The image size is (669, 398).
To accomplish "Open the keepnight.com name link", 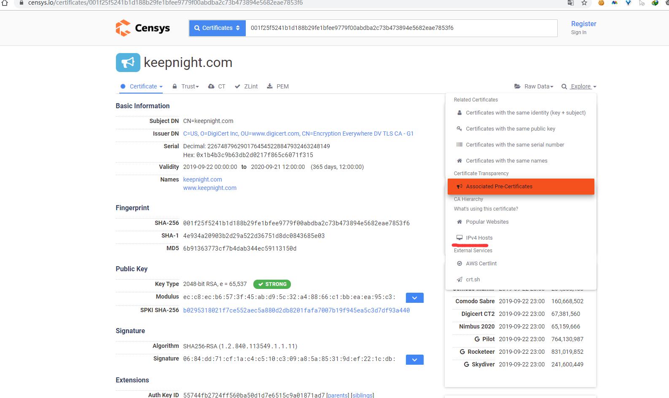I will pyautogui.click(x=202, y=179).
